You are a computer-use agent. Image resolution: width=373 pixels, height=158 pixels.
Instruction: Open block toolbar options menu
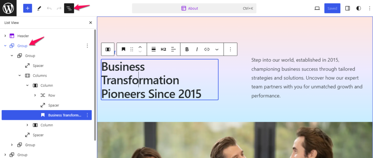pyautogui.click(x=230, y=49)
